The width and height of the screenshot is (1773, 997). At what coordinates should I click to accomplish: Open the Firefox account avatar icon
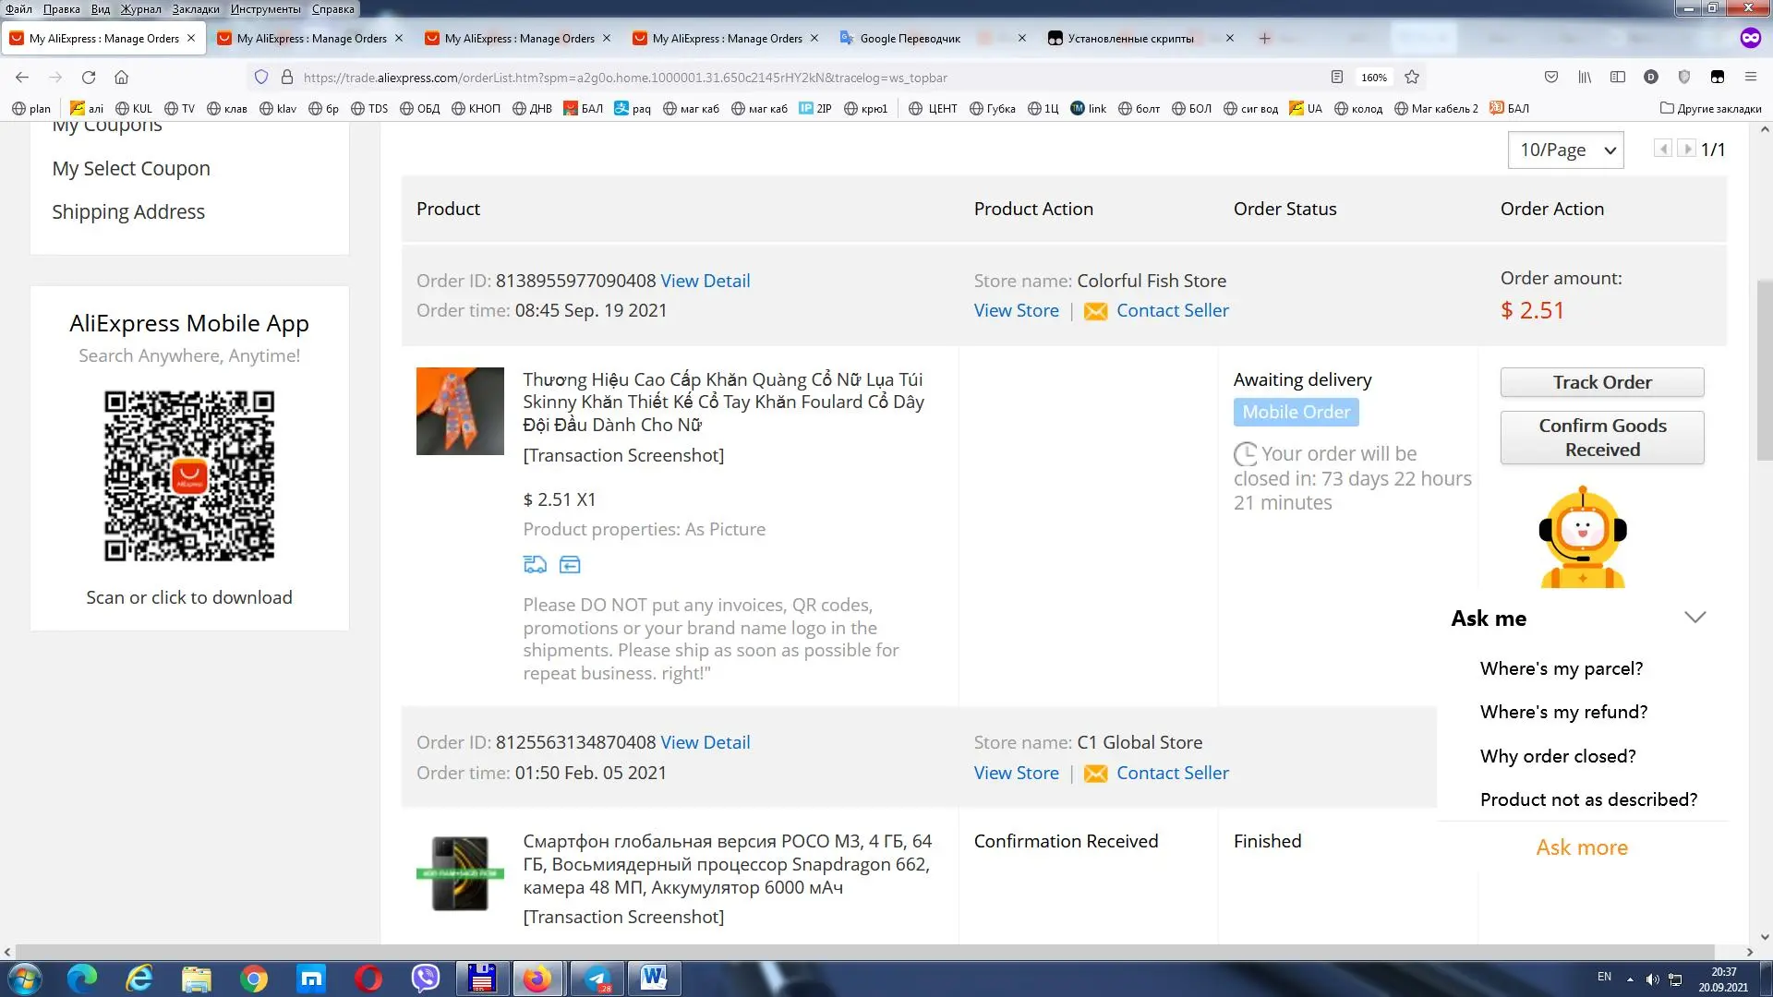1651,78
